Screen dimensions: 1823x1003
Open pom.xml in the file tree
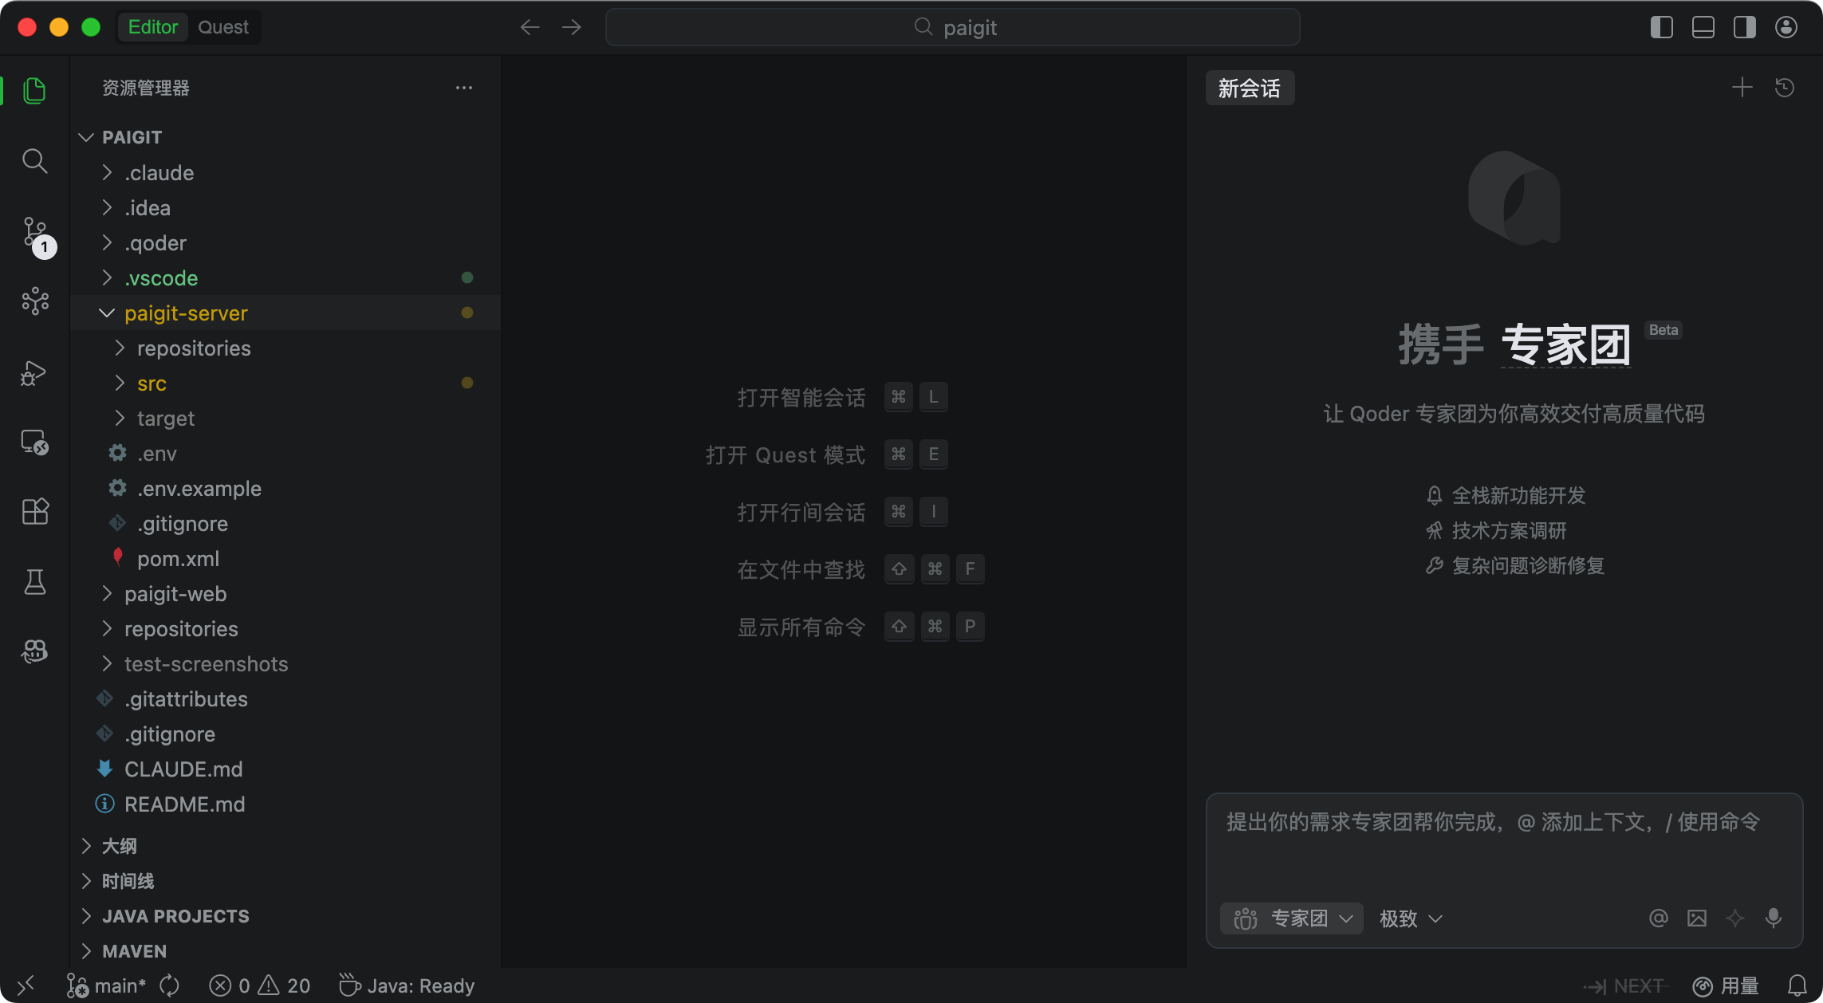coord(178,559)
